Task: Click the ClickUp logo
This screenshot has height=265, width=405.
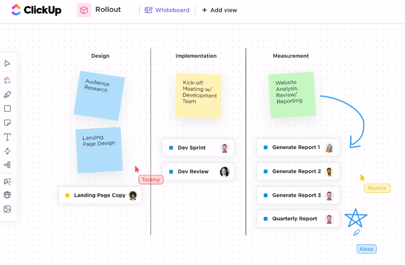Action: [36, 10]
